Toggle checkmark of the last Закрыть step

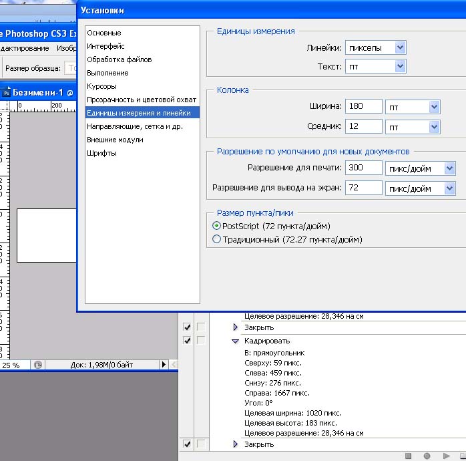187,444
